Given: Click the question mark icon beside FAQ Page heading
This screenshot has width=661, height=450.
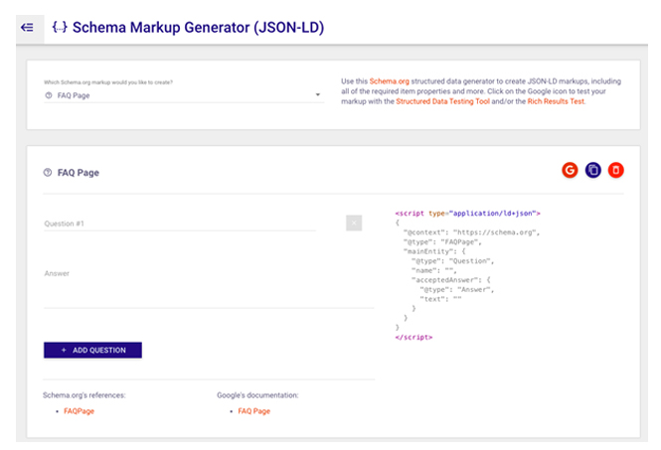Looking at the screenshot, I should [x=48, y=172].
